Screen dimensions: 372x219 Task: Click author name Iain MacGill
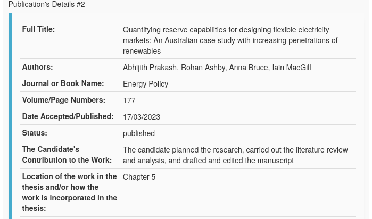291,68
